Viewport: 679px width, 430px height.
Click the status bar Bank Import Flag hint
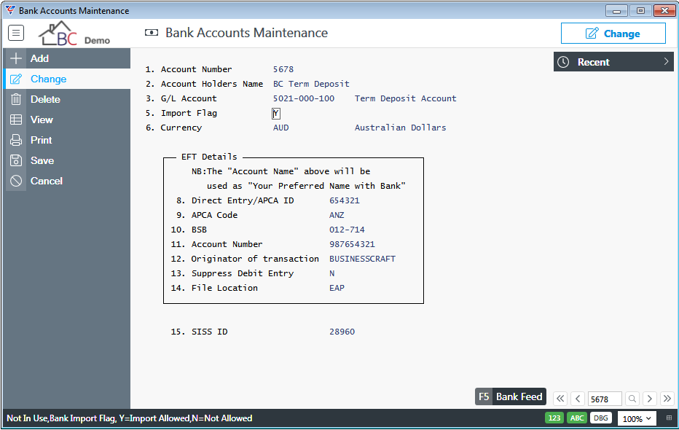[130, 418]
